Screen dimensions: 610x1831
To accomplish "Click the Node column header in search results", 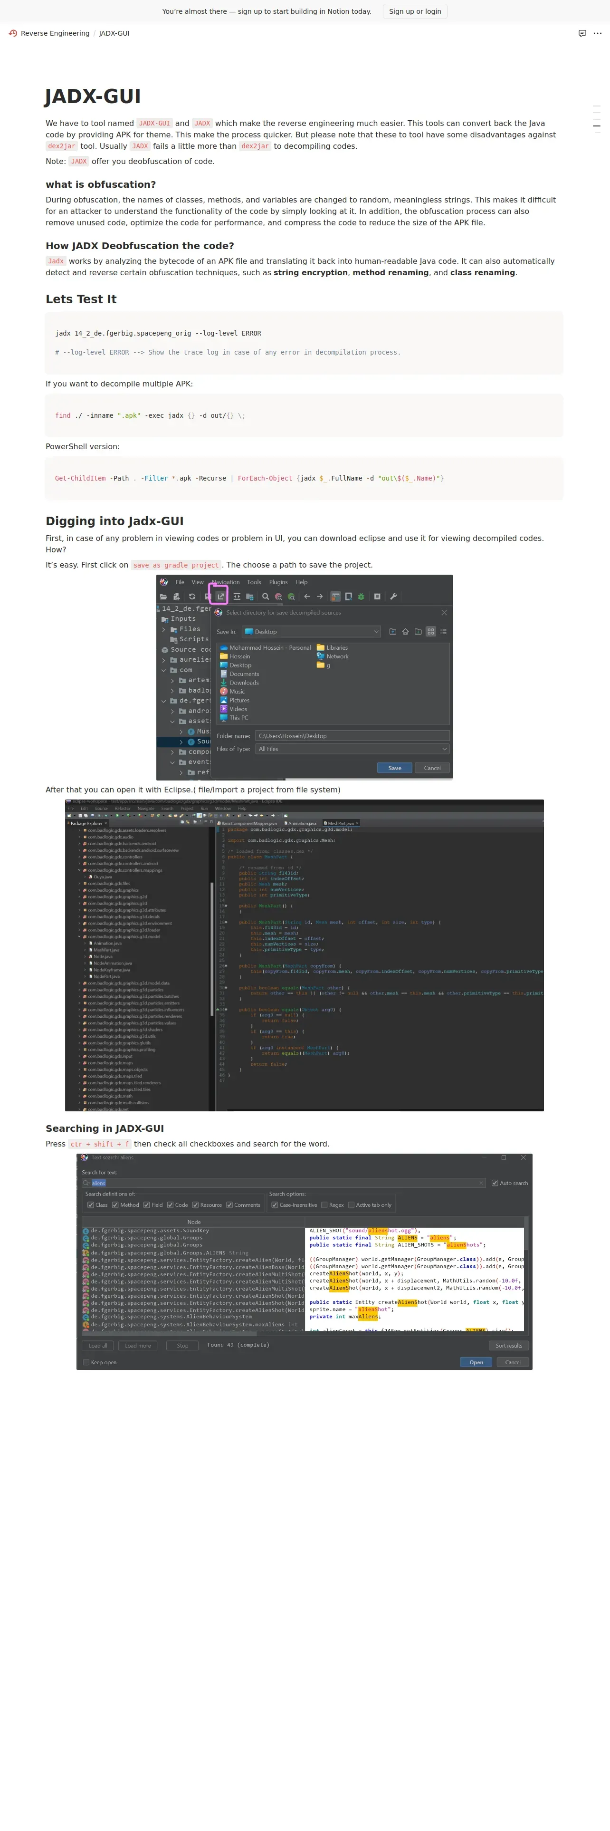I will click(x=194, y=1222).
